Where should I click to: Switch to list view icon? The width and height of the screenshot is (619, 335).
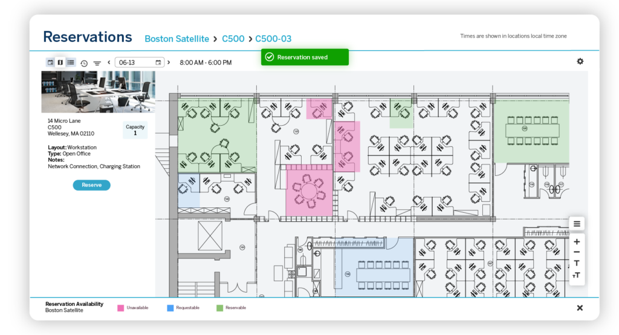click(71, 62)
